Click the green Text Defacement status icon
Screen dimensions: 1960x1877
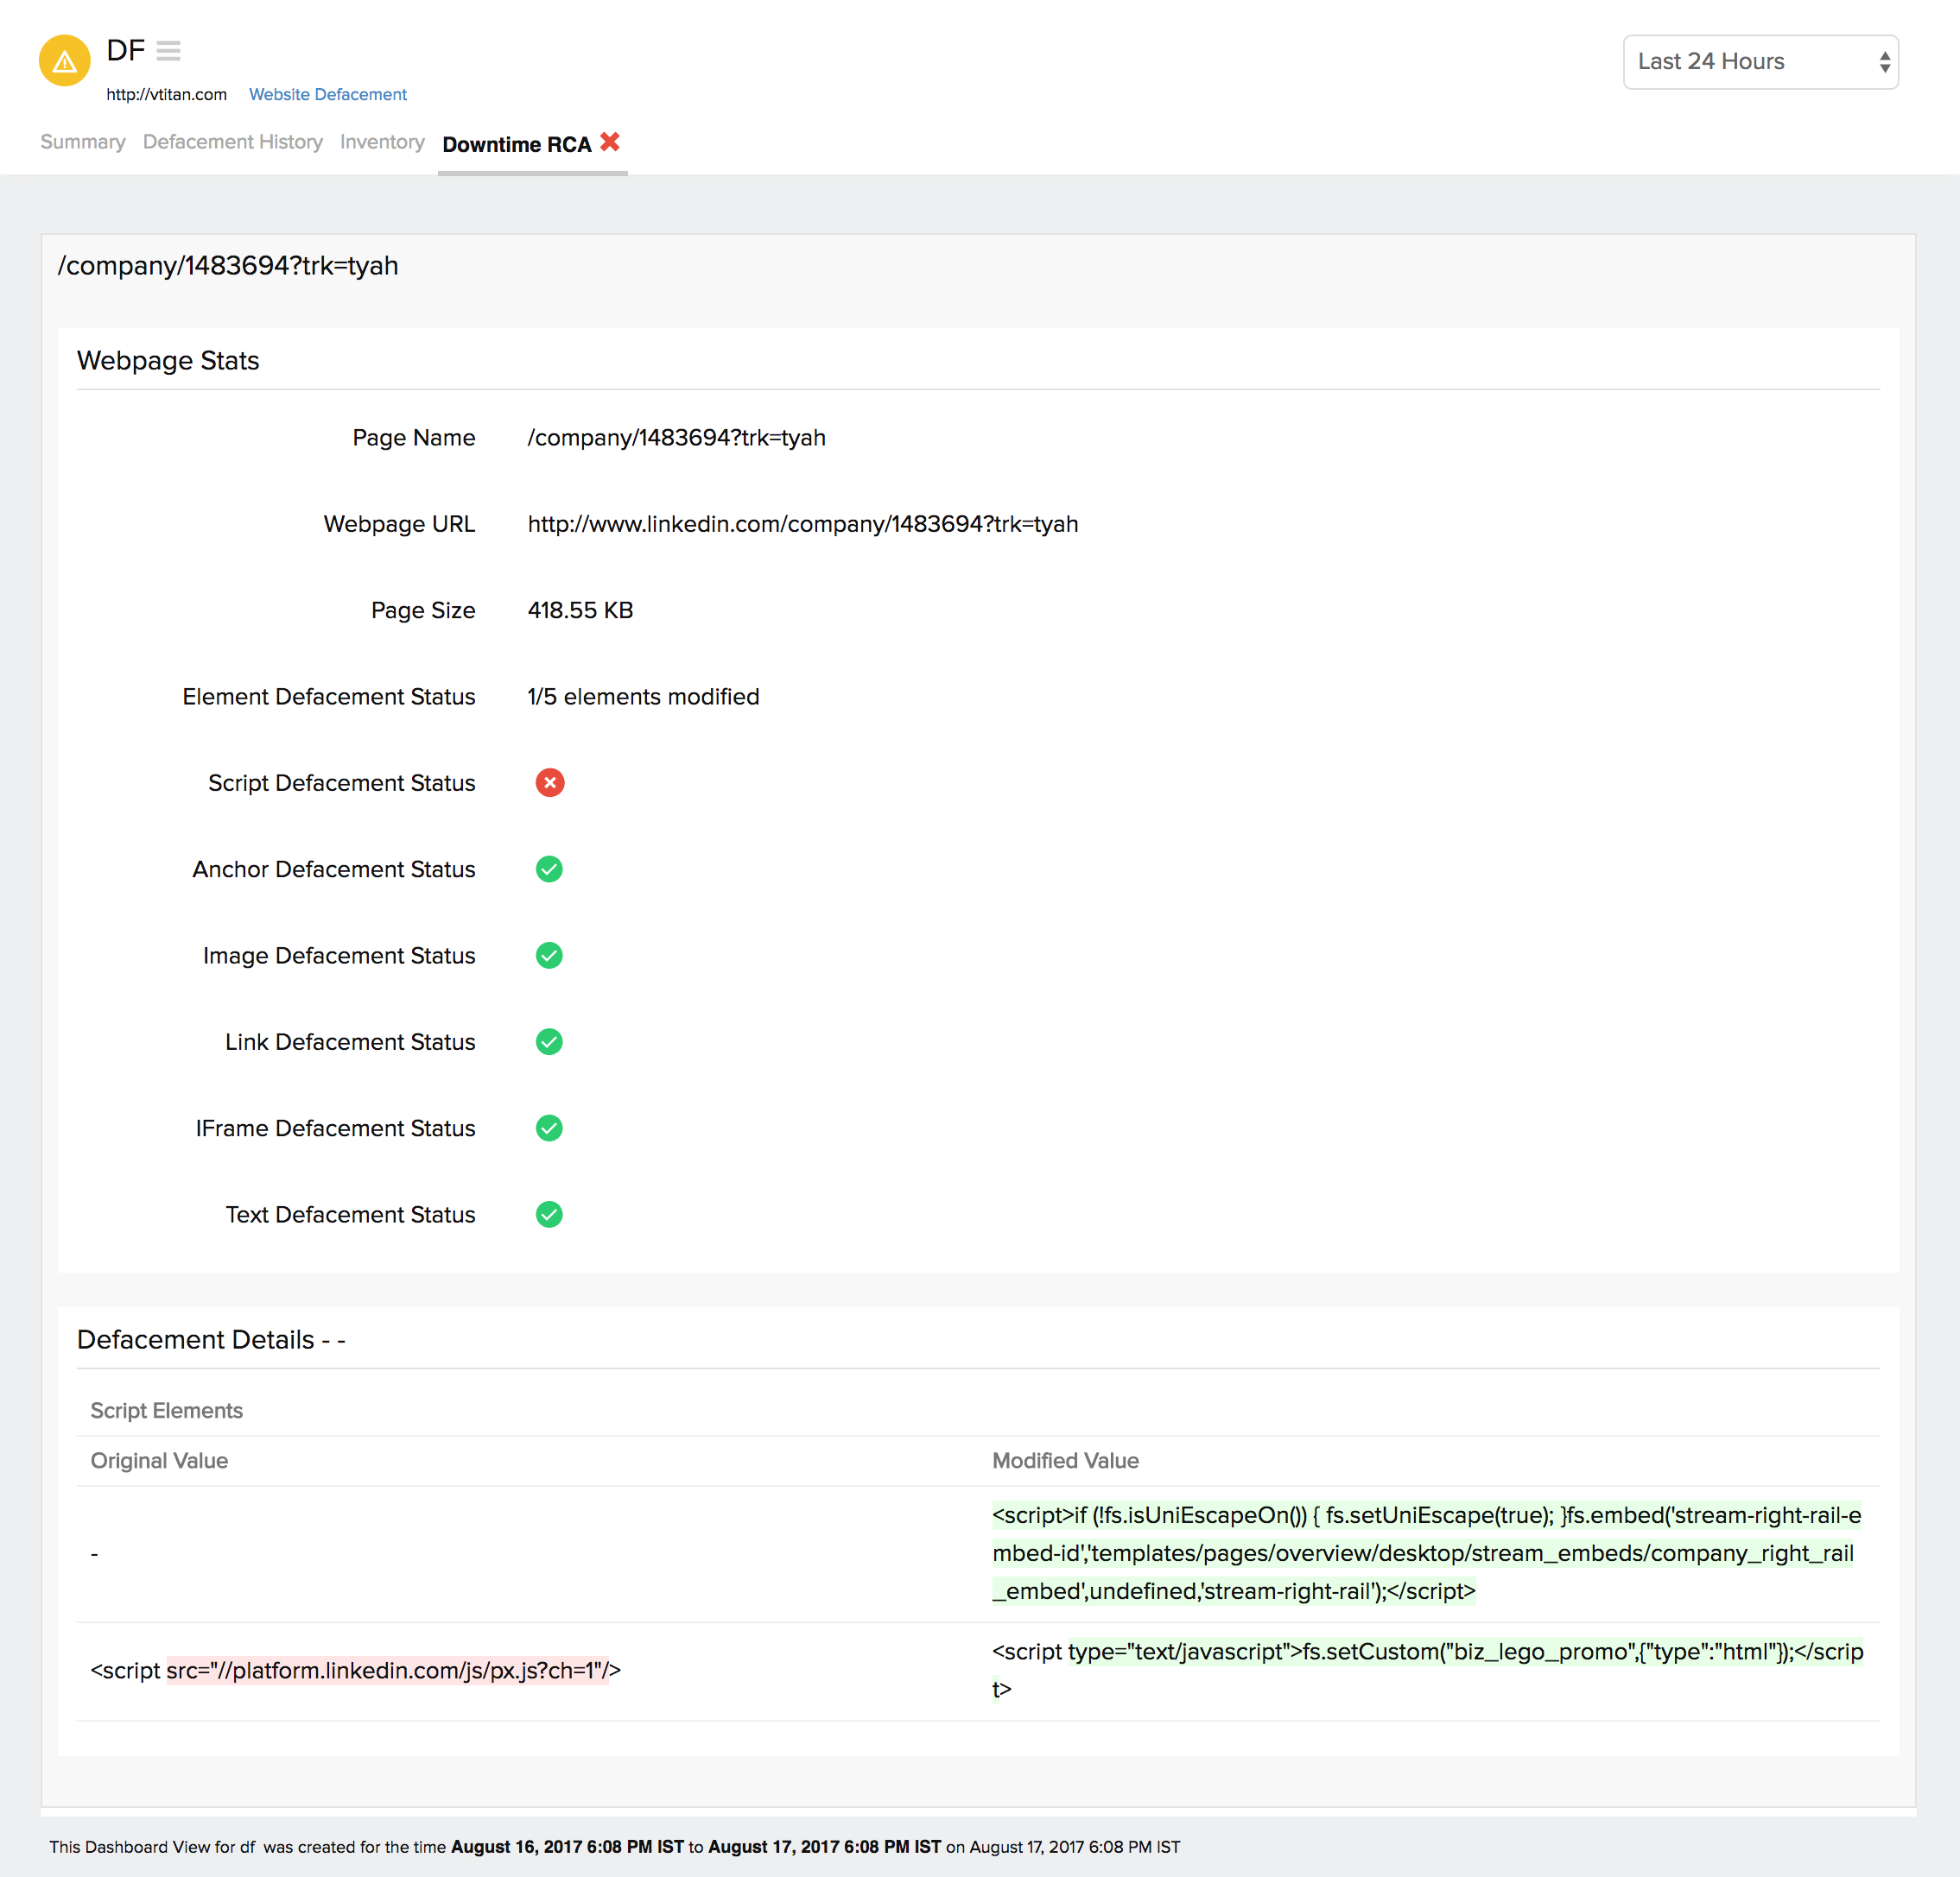pyautogui.click(x=549, y=1215)
